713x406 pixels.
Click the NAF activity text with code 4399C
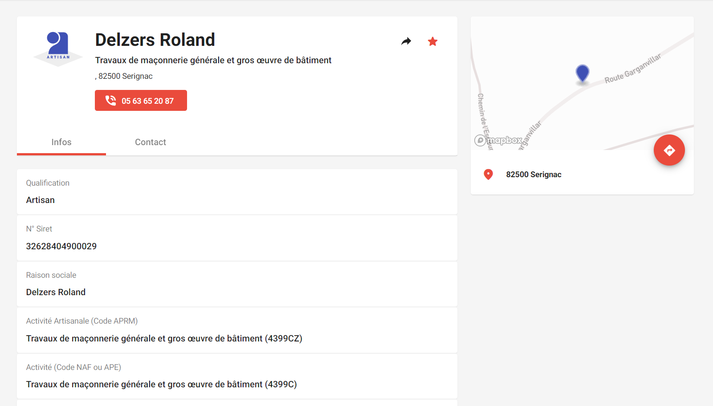[162, 384]
